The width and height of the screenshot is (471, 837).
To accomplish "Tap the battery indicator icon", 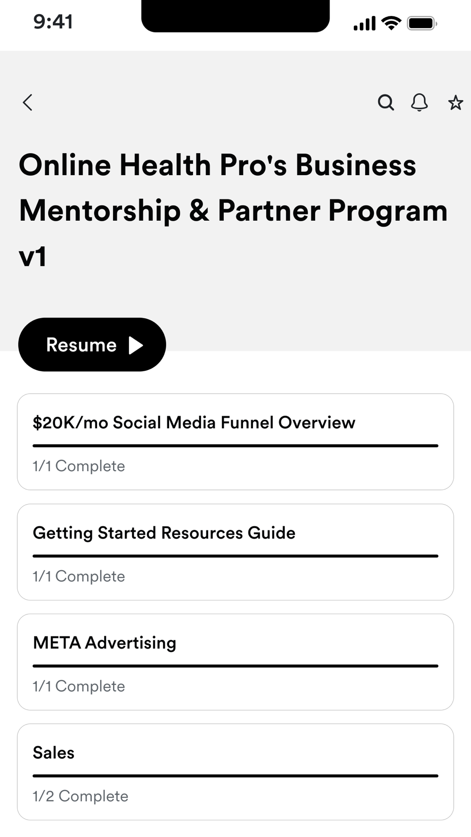I will 422,23.
